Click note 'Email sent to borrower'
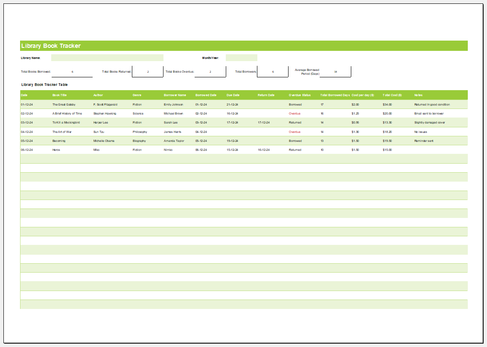Screen dimensions: 487x347 [429, 114]
